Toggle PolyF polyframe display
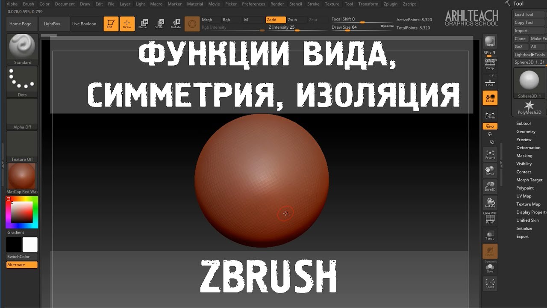This screenshot has width=547, height=308. [490, 219]
